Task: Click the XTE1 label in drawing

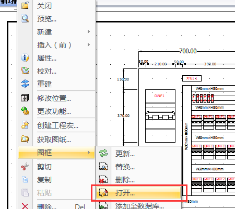Action: [x=192, y=78]
